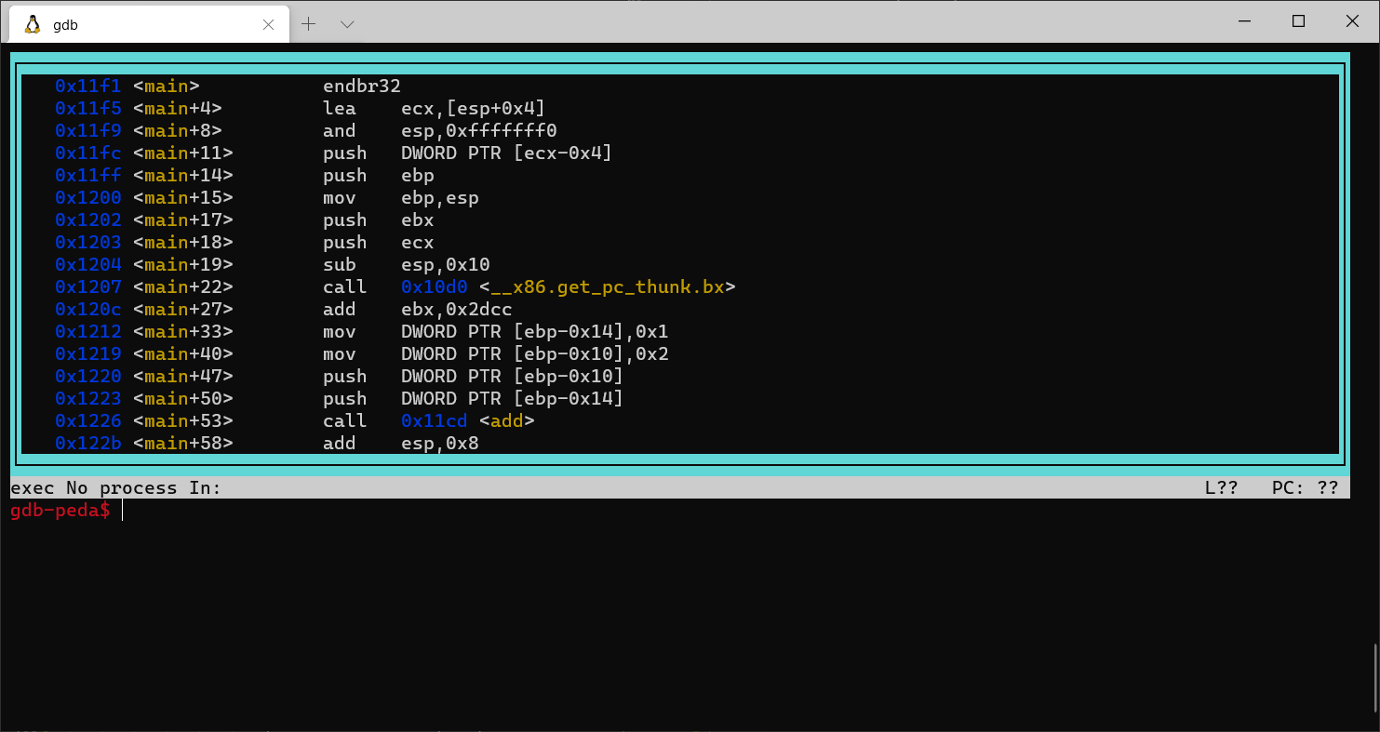Click address 0x11f9 at main+8

pos(88,130)
